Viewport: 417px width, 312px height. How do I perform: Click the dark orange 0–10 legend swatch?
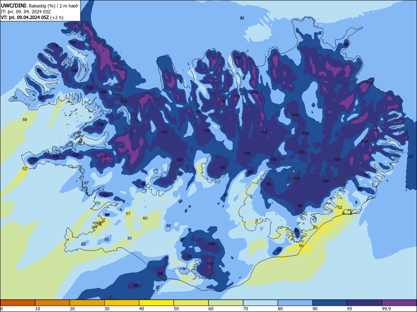pos(18,303)
